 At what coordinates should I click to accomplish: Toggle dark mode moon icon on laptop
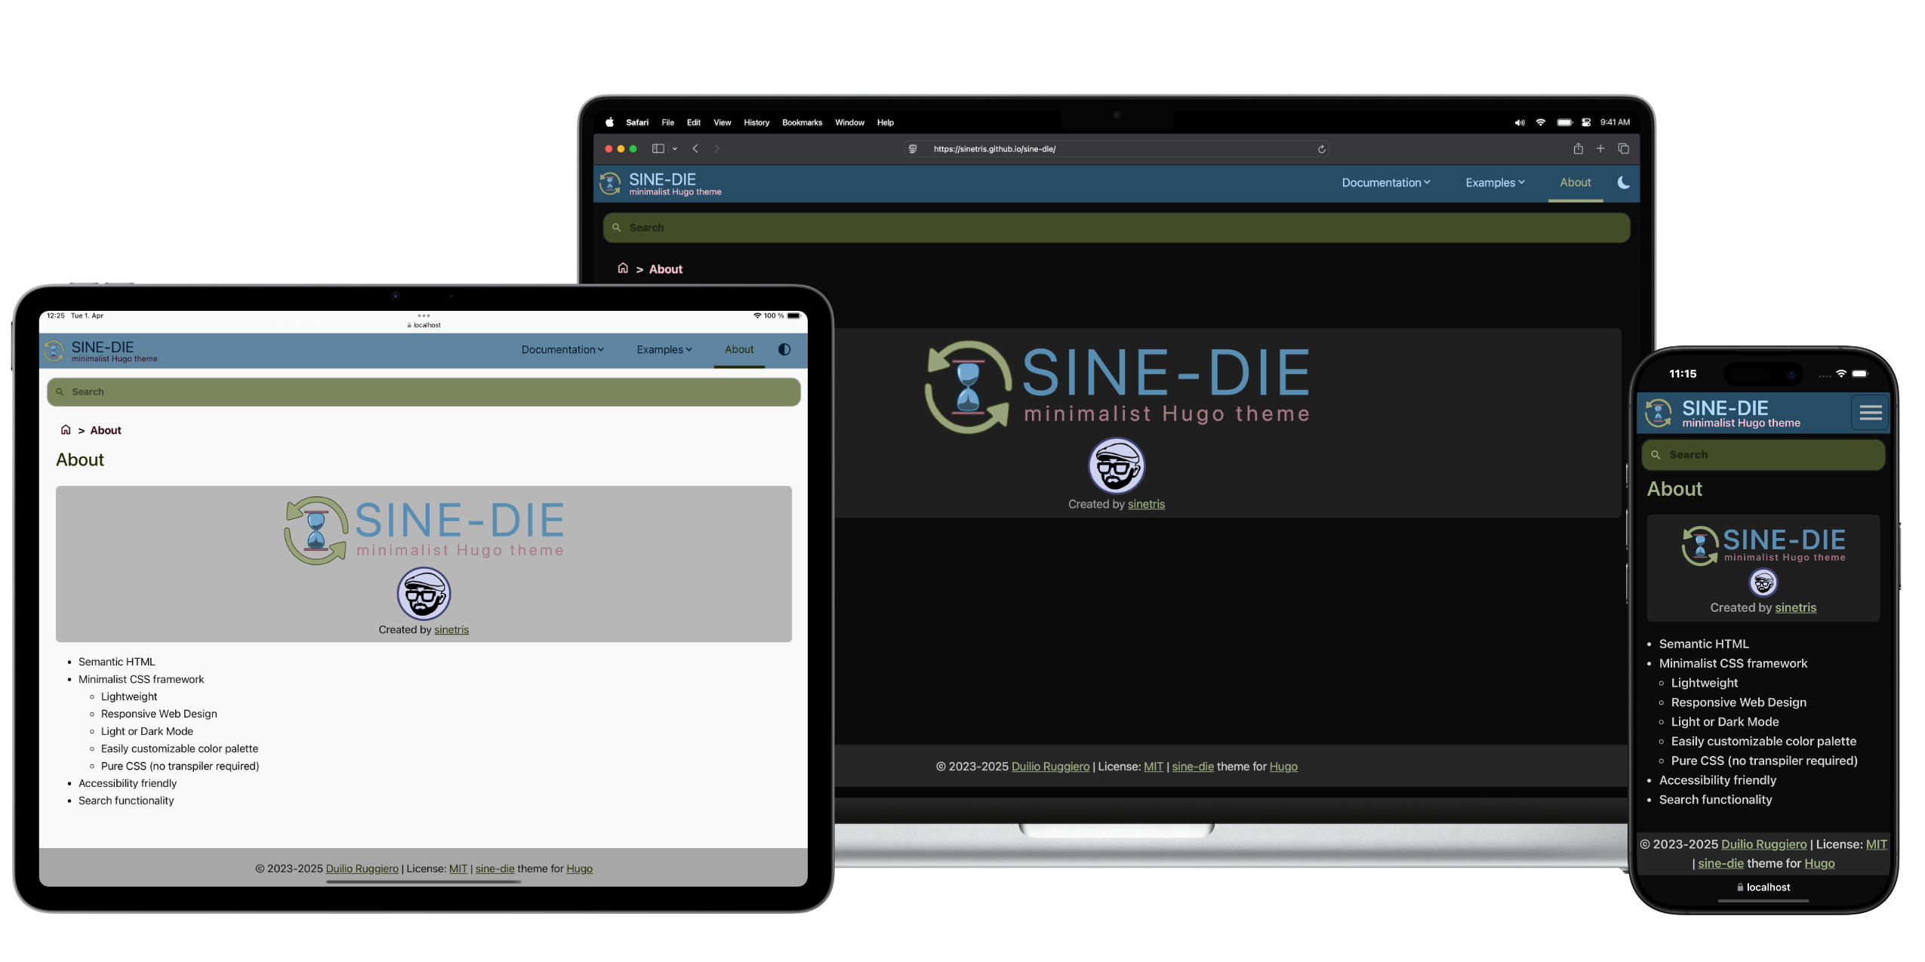pos(1623,183)
